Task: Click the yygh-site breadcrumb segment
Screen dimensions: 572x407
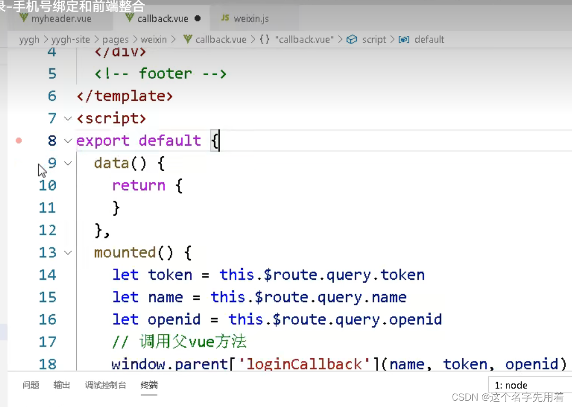Action: pos(71,39)
